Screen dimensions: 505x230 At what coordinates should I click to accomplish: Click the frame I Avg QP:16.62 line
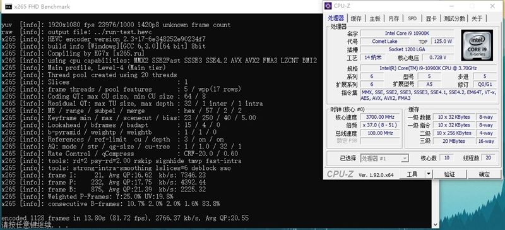(104, 175)
